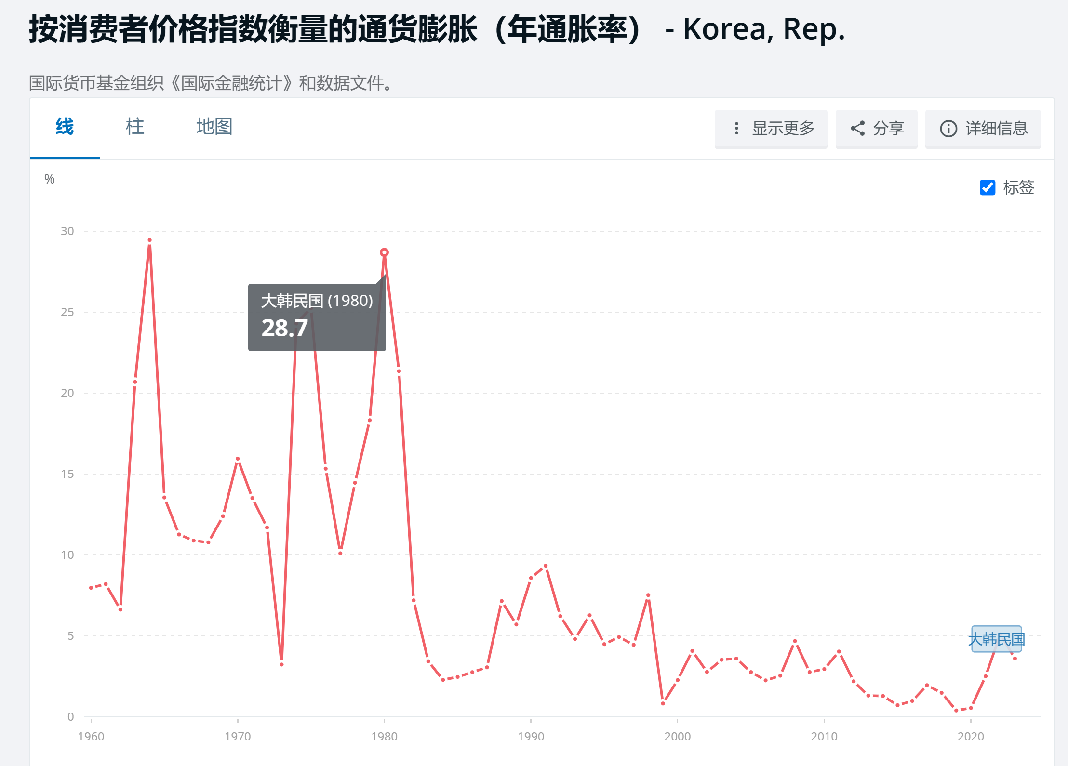Open the 地图 map tab
1068x766 pixels.
214,127
